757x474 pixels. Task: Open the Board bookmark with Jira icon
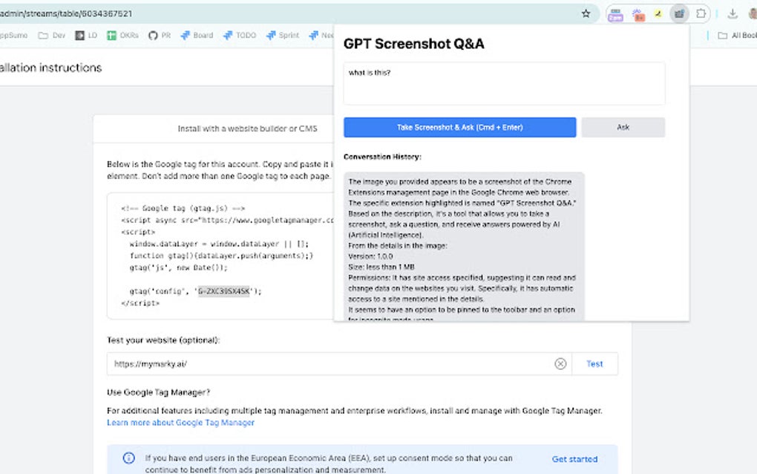[196, 34]
